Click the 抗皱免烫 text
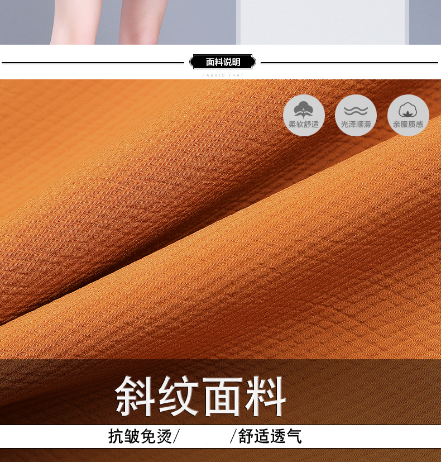Screen dimensions: 441x462 point(140,436)
